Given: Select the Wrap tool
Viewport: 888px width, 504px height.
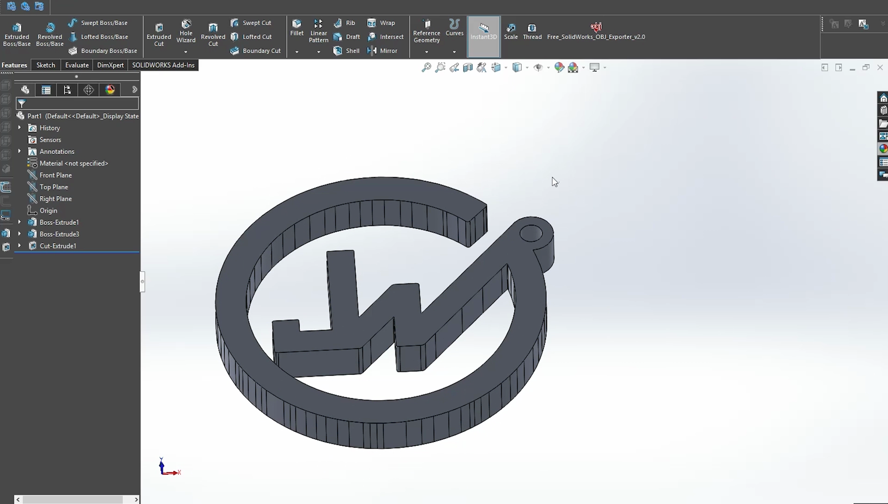Looking at the screenshot, I should pos(381,23).
